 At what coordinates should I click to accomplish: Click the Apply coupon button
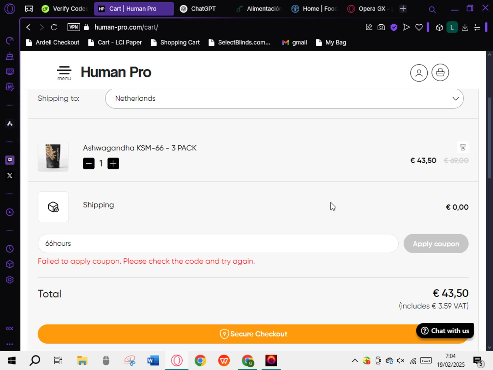pos(436,244)
